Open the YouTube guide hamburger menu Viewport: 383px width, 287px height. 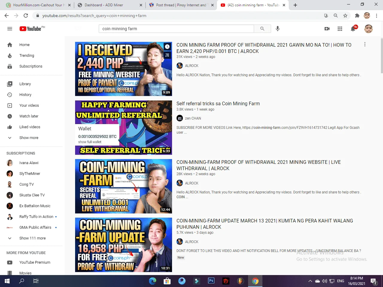[x=10, y=29]
